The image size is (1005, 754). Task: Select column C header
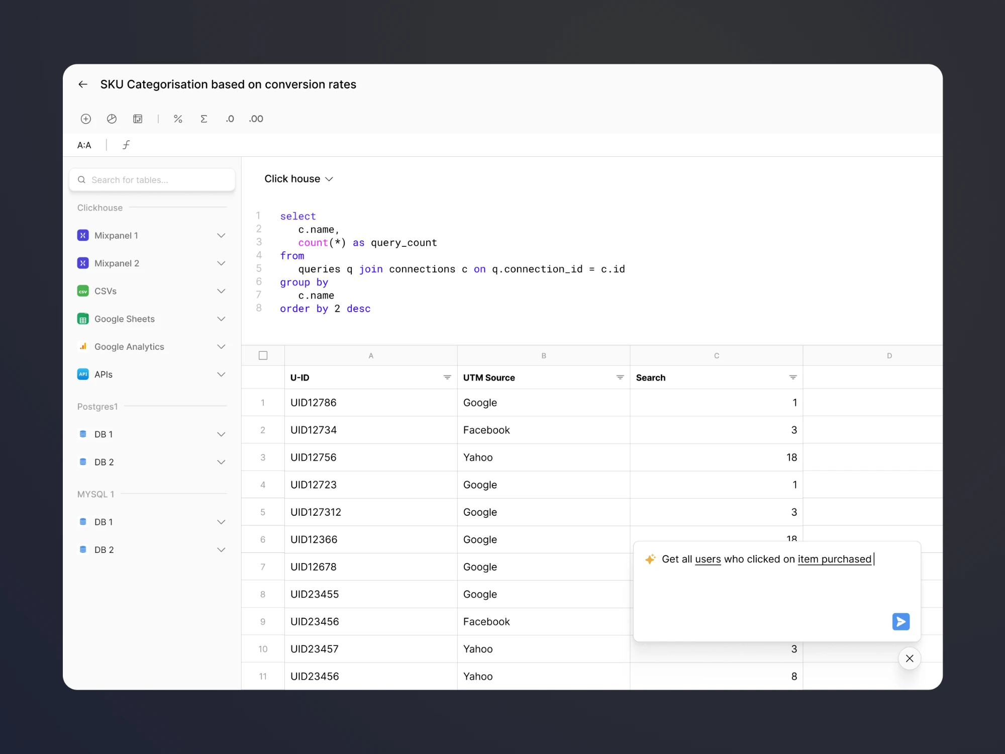pyautogui.click(x=717, y=355)
